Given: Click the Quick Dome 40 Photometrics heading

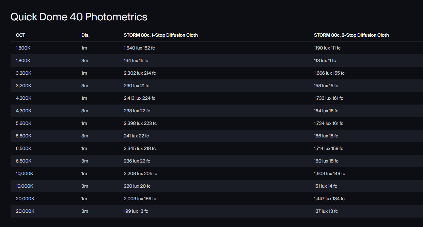Looking at the screenshot, I should (79, 17).
